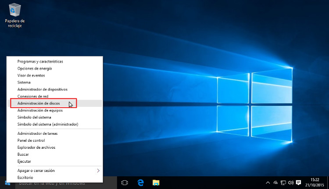Expand Apagar o cerrar sesión submenu

pos(54,171)
